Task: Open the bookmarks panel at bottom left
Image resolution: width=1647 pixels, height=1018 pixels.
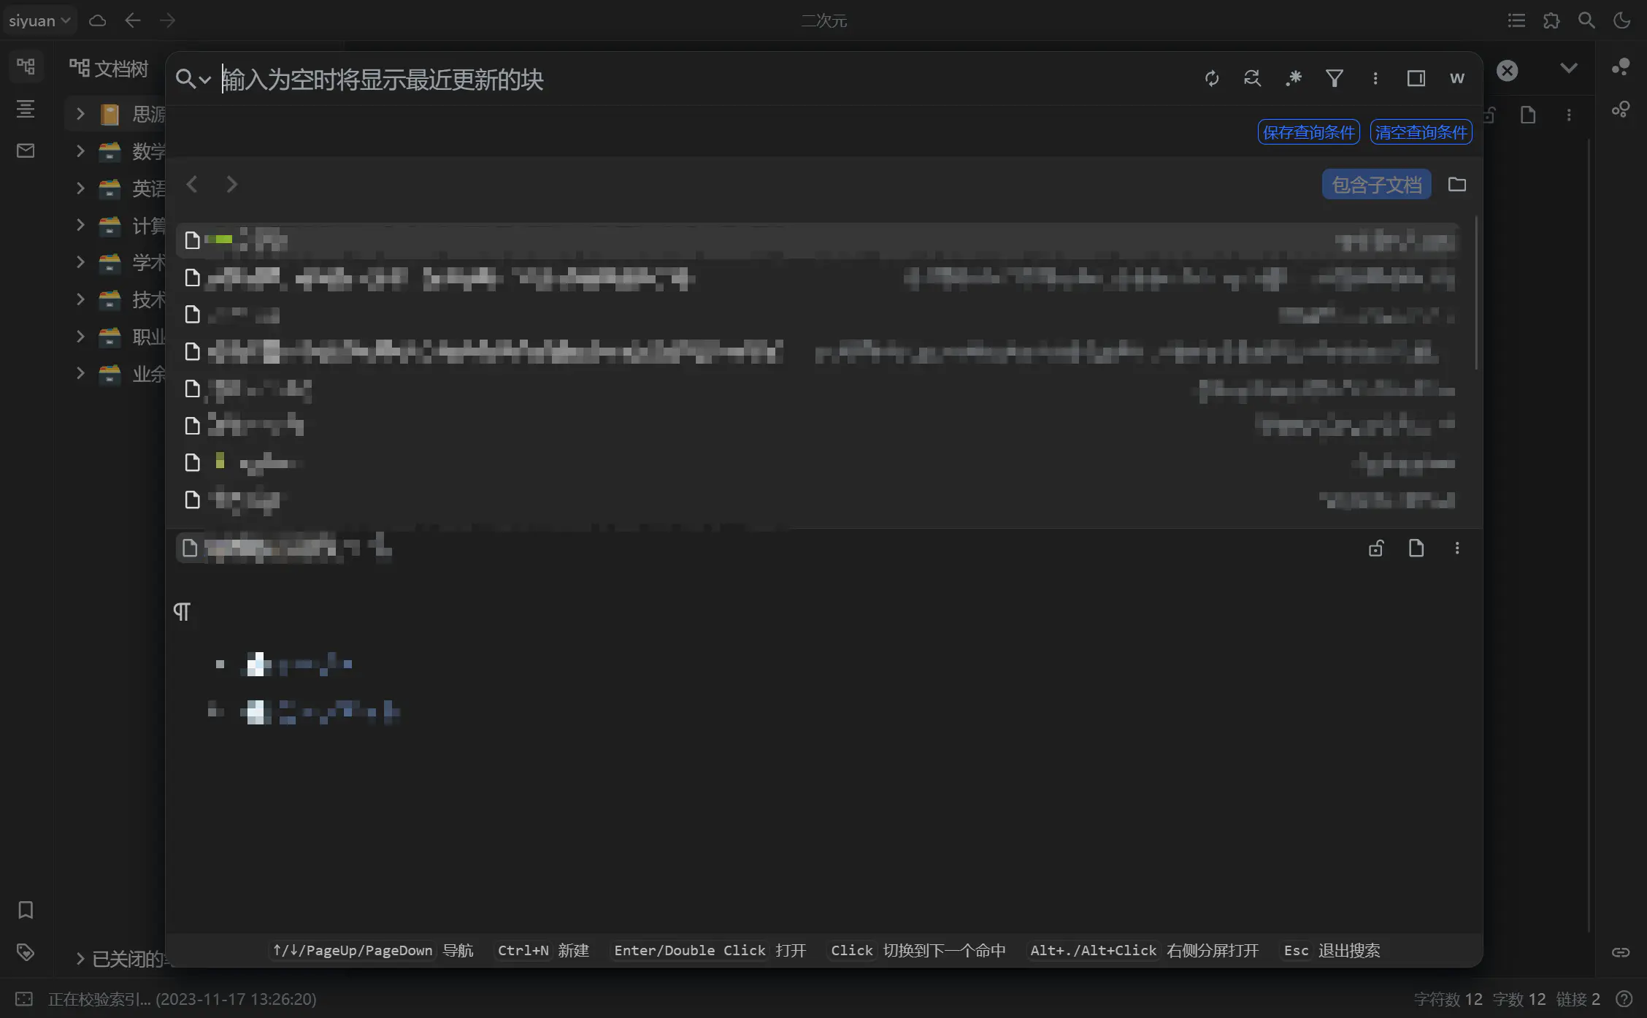Action: 26,910
